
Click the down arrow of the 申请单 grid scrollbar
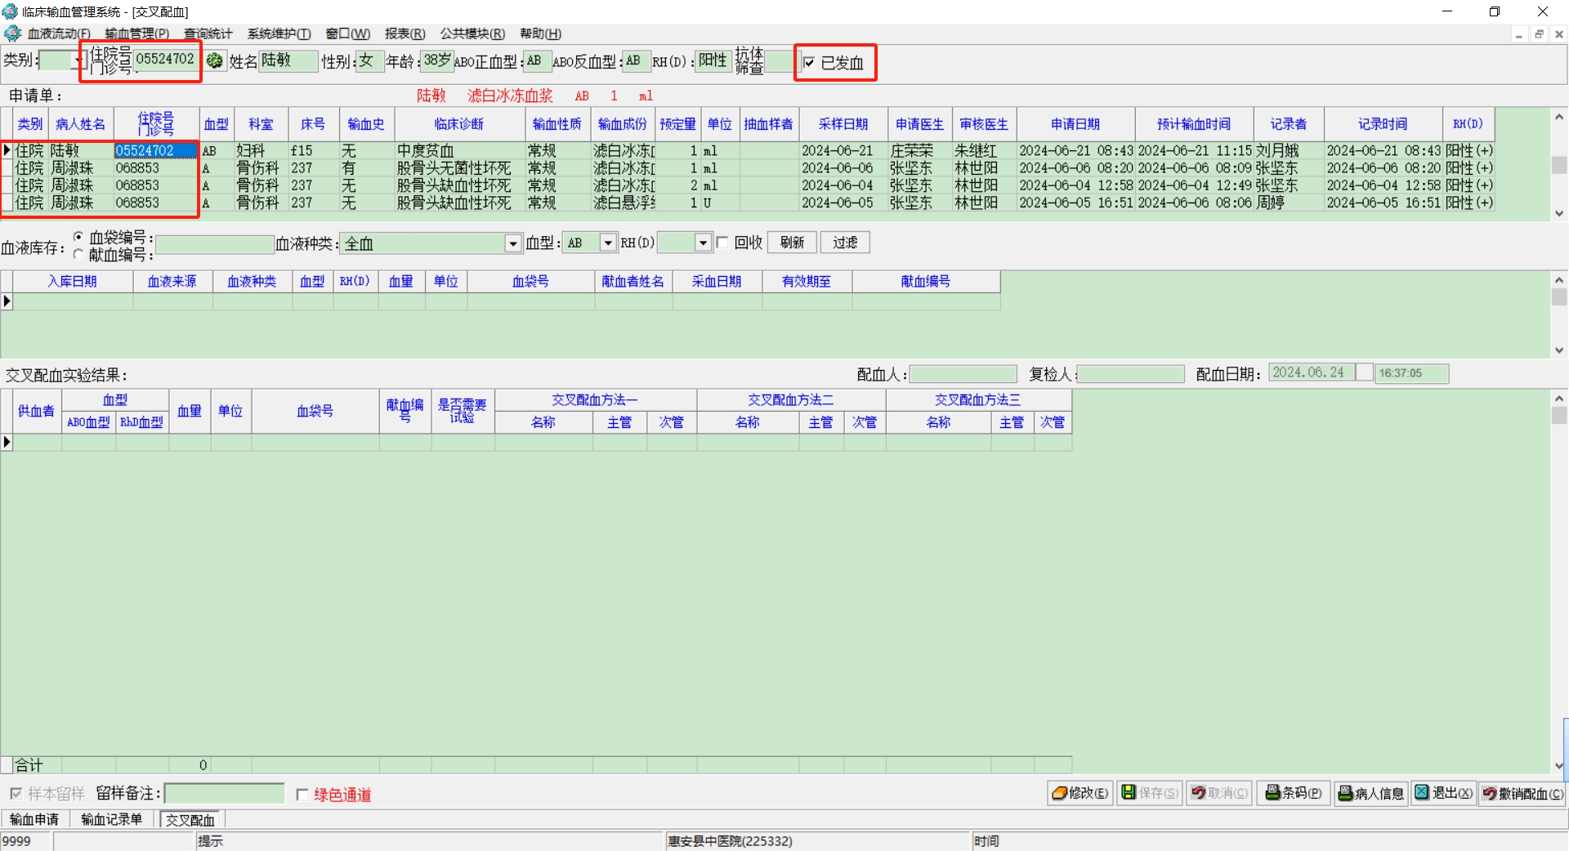coord(1559,213)
